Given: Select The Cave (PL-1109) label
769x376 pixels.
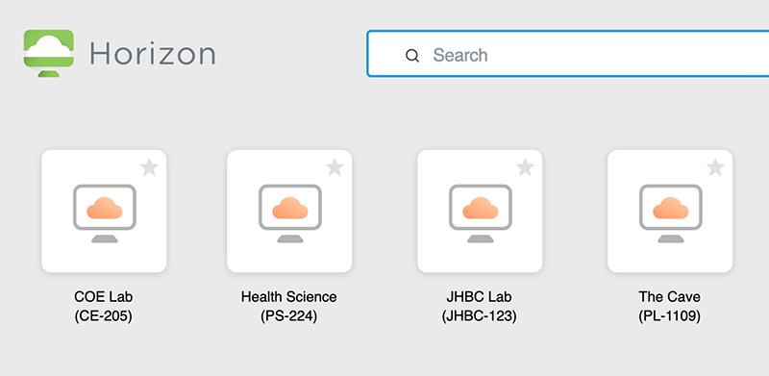Looking at the screenshot, I should click(x=669, y=307).
